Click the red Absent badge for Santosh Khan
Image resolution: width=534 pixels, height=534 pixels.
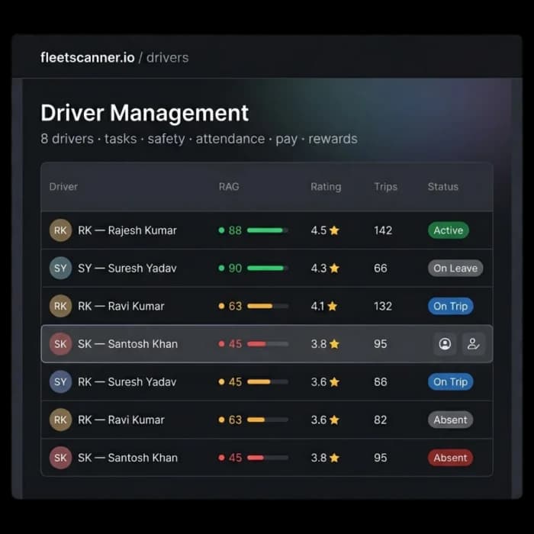(x=450, y=458)
